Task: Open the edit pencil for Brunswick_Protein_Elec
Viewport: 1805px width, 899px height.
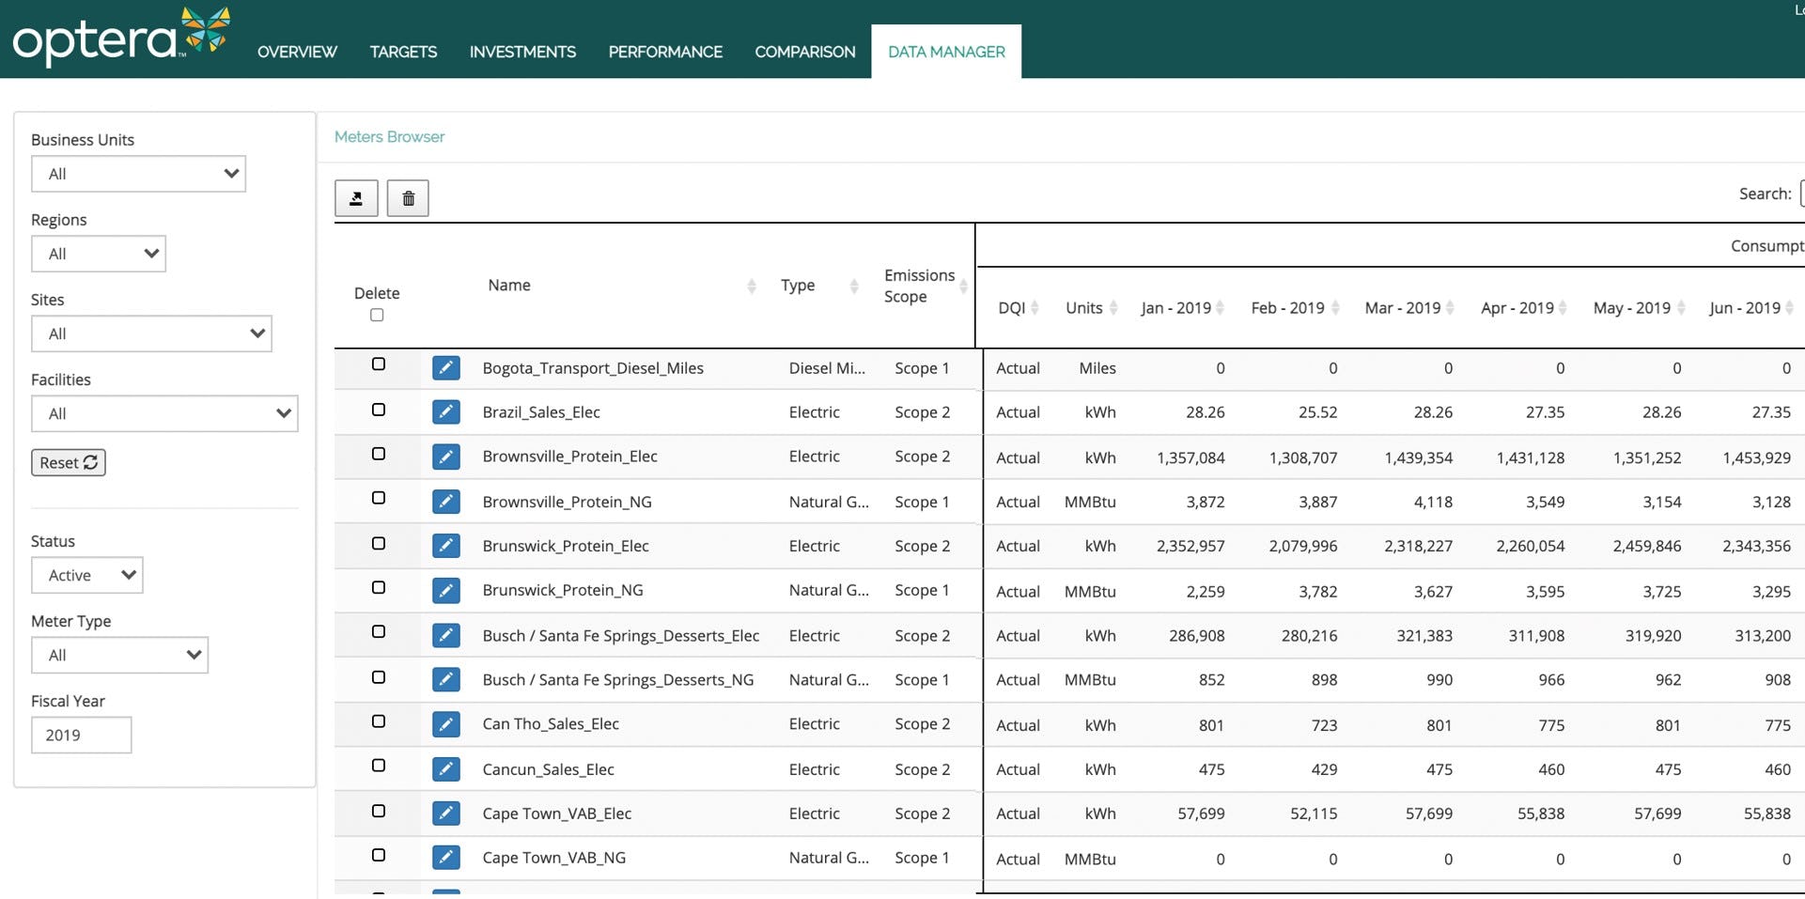Action: [445, 545]
